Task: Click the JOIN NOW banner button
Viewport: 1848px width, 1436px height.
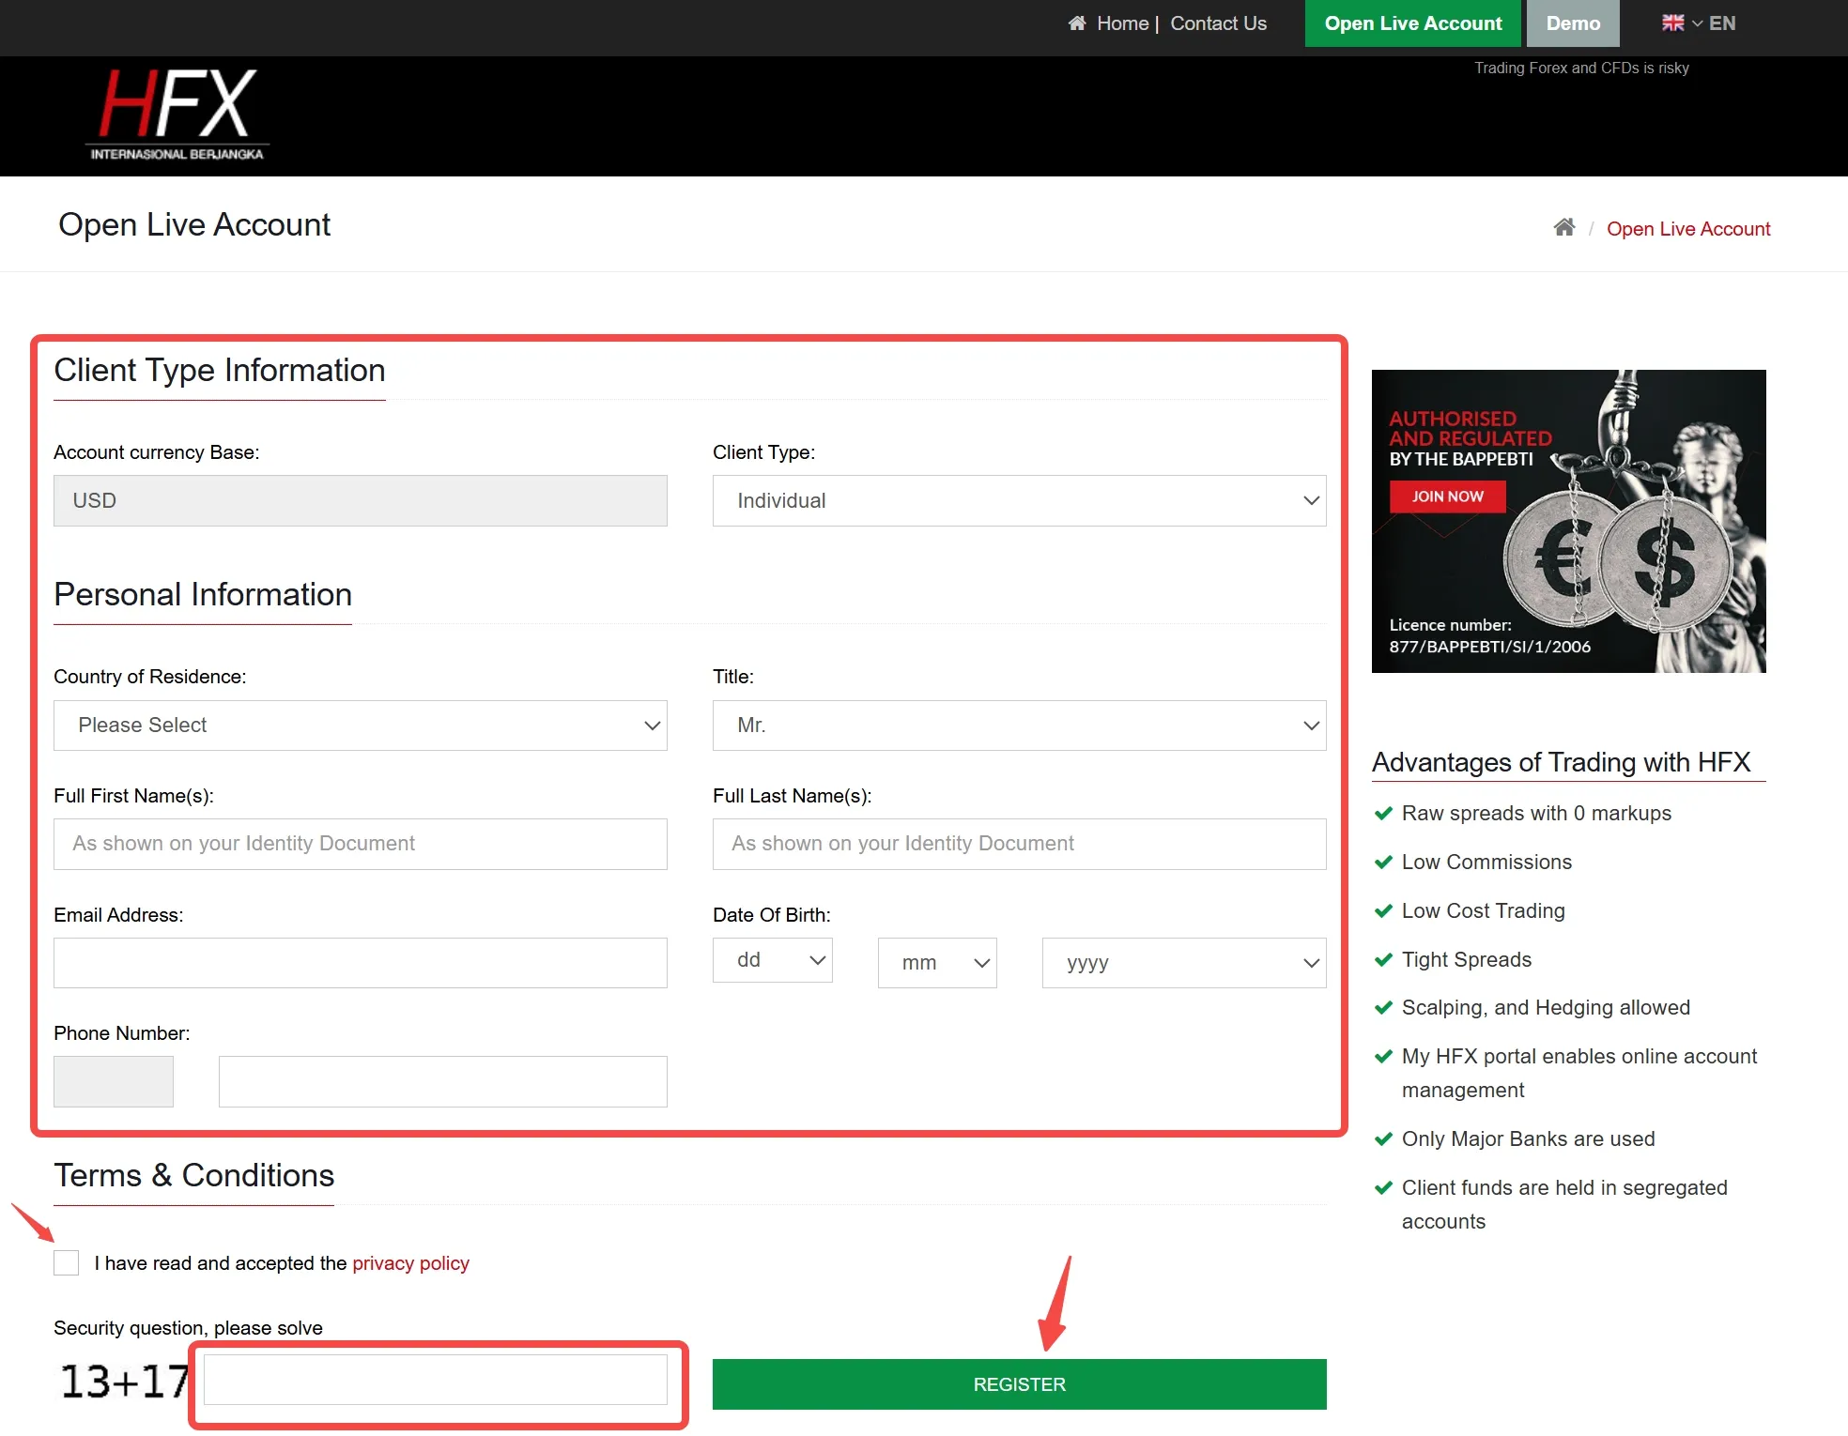Action: pyautogui.click(x=1448, y=496)
